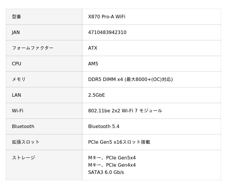Click the DDR5 DIMM x4 memory value
This screenshot has height=189, width=232.
pyautogui.click(x=130, y=80)
